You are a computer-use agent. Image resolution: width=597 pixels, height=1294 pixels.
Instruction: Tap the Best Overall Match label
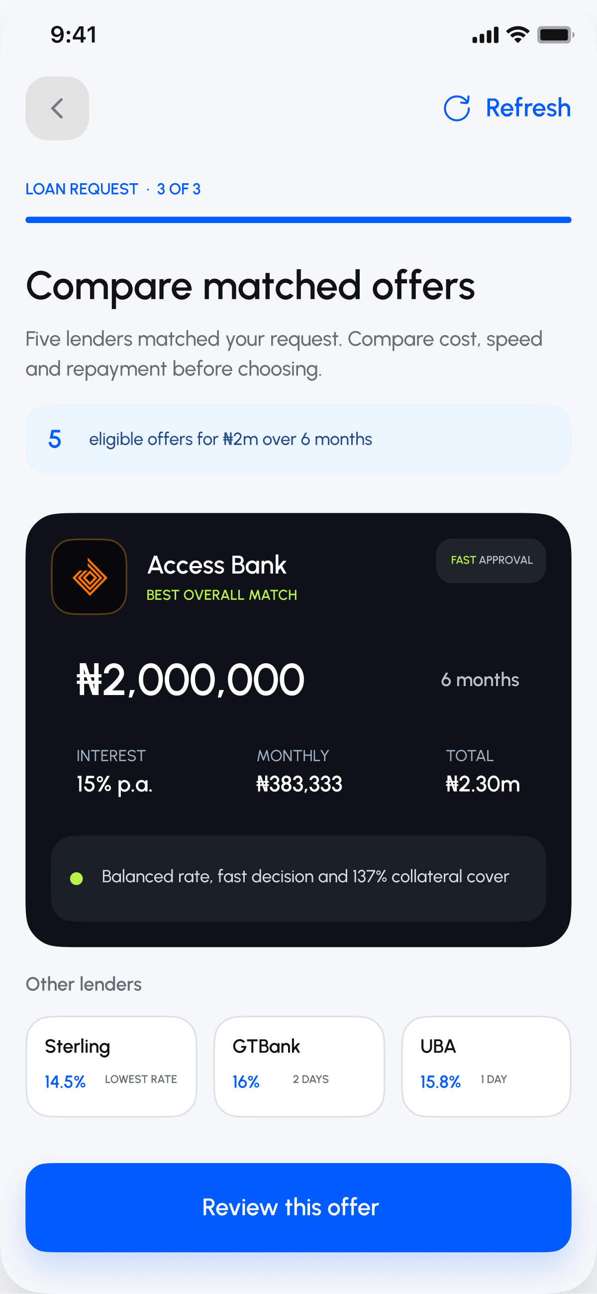pyautogui.click(x=221, y=595)
